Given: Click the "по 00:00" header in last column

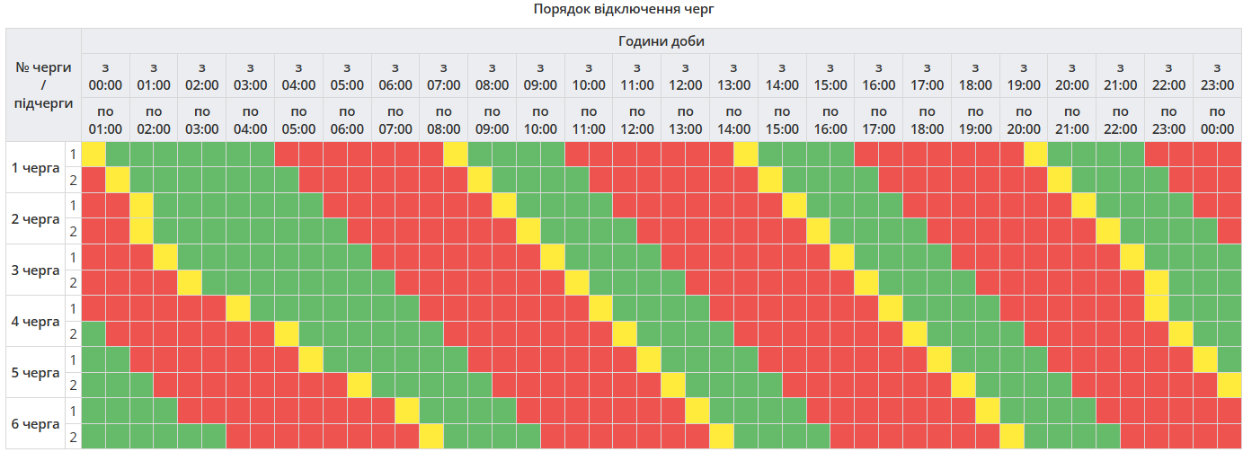Looking at the screenshot, I should 1217,120.
